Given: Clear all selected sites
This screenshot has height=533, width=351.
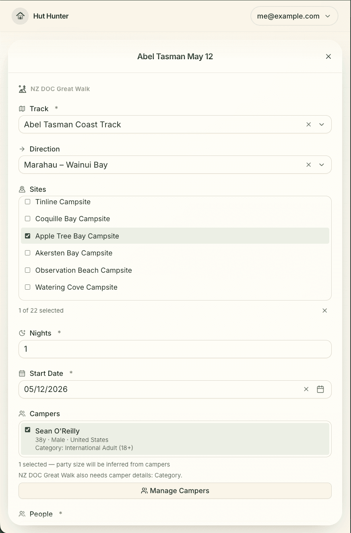Looking at the screenshot, I should click(325, 311).
